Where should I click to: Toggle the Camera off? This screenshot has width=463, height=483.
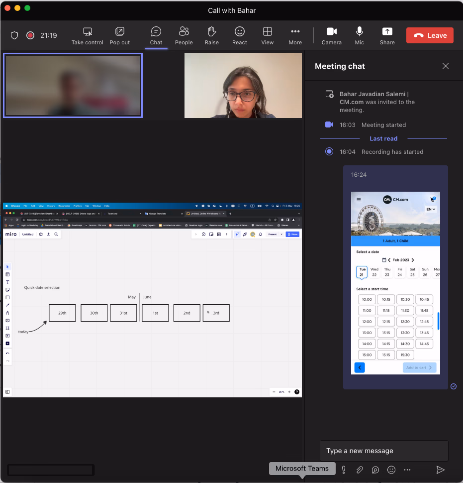(331, 36)
